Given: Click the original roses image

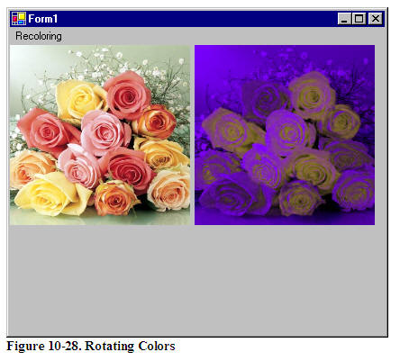Looking at the screenshot, I should (100, 135).
